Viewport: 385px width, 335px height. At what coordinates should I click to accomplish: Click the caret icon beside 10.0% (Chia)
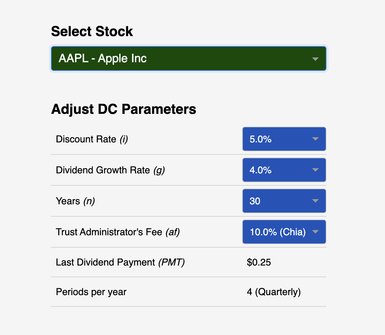[x=315, y=232]
